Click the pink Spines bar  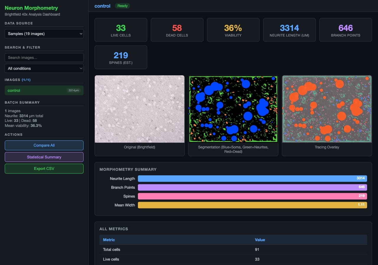pyautogui.click(x=252, y=196)
